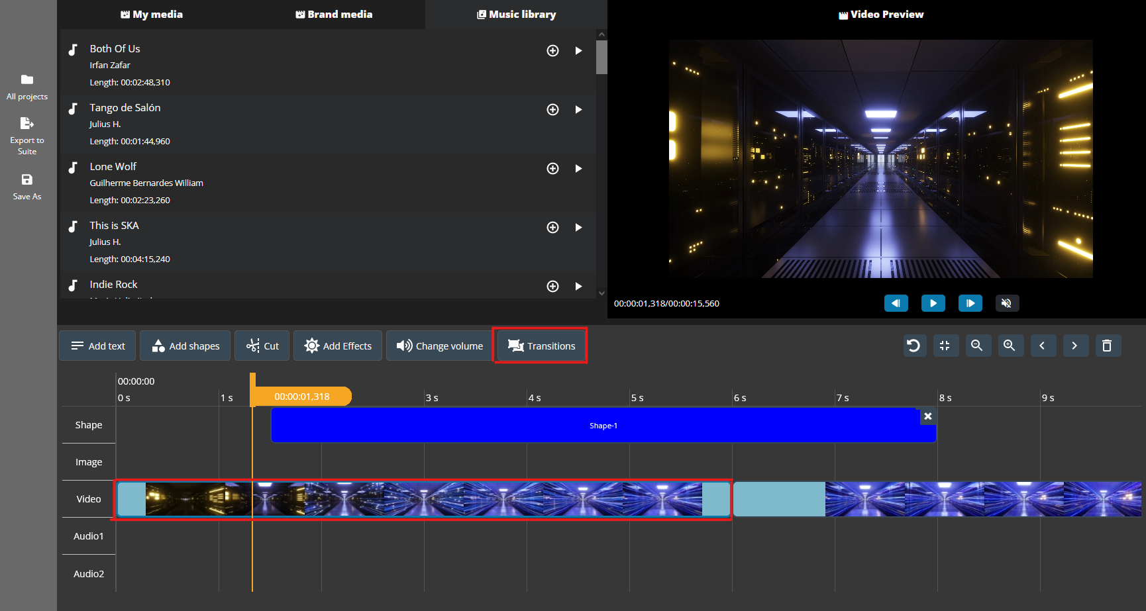Image resolution: width=1146 pixels, height=611 pixels.
Task: Select the second video clip on timeline
Action: pos(937,499)
